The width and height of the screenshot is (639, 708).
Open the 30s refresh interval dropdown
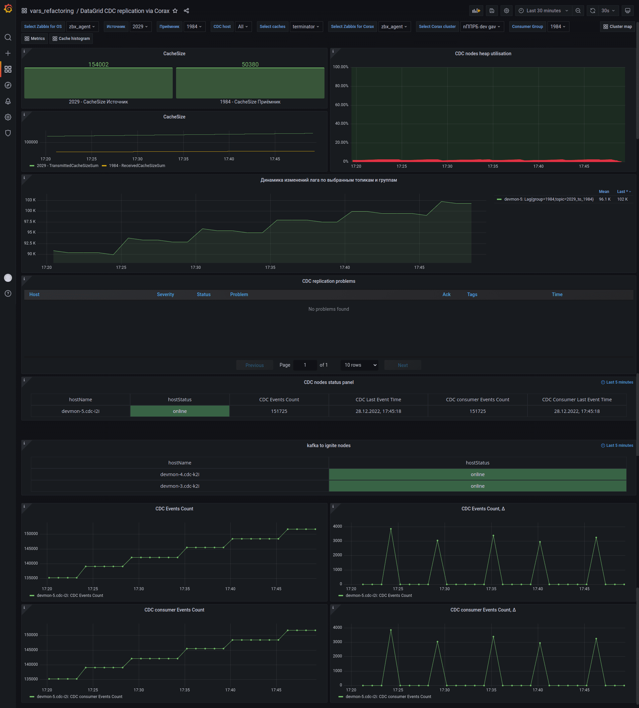coord(608,11)
